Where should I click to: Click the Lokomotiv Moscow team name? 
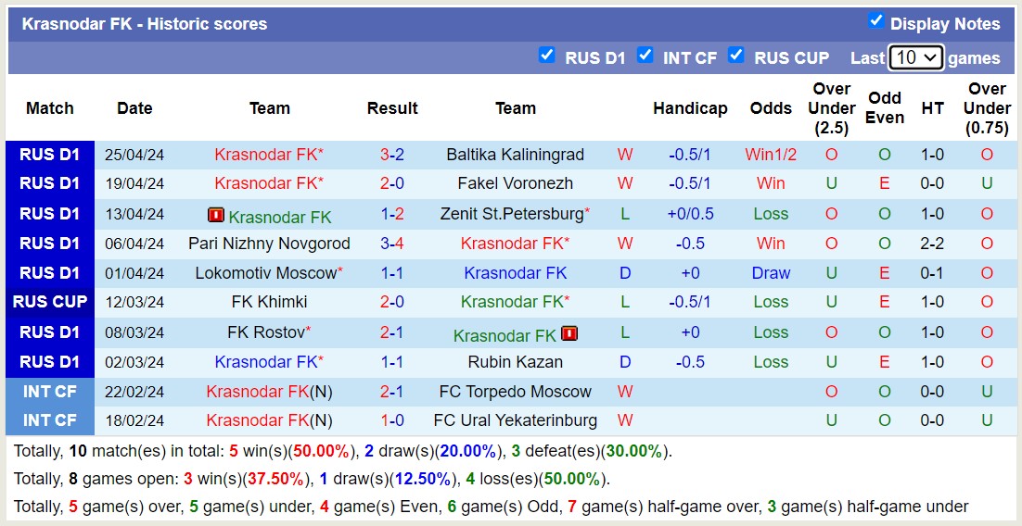[265, 273]
